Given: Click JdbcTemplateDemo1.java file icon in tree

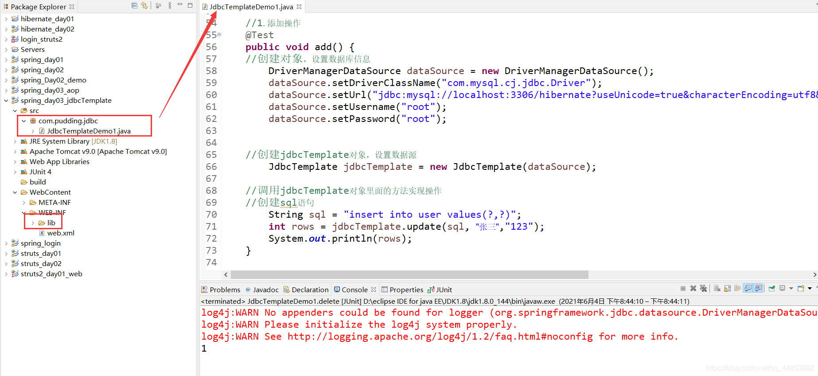Looking at the screenshot, I should pyautogui.click(x=42, y=131).
